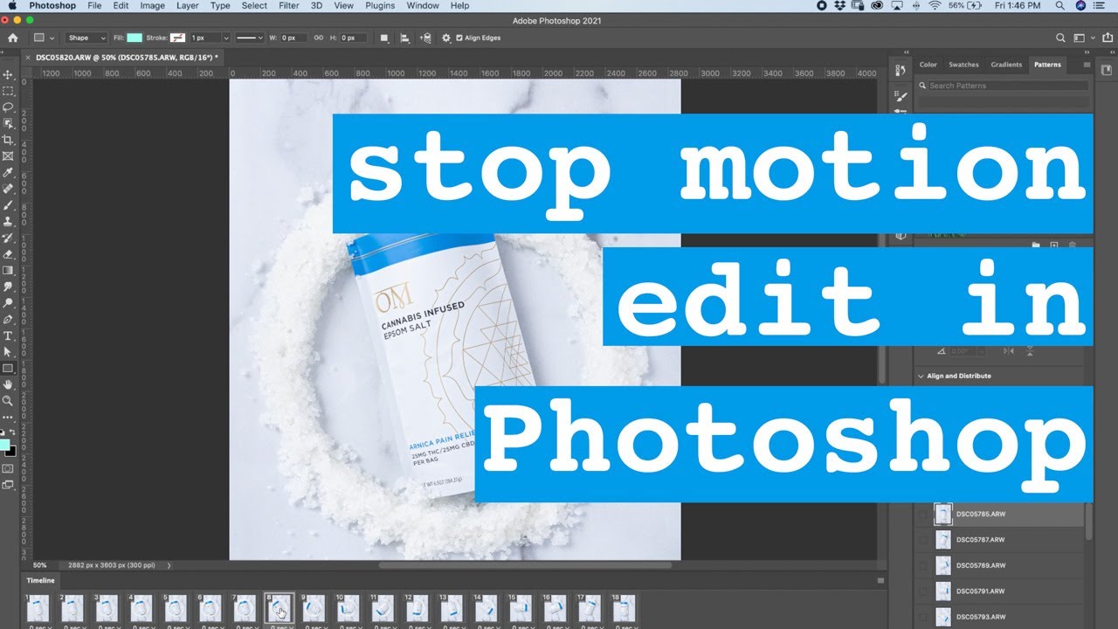This screenshot has height=629, width=1118.
Task: Select the Eyedropper tool
Action: click(8, 172)
